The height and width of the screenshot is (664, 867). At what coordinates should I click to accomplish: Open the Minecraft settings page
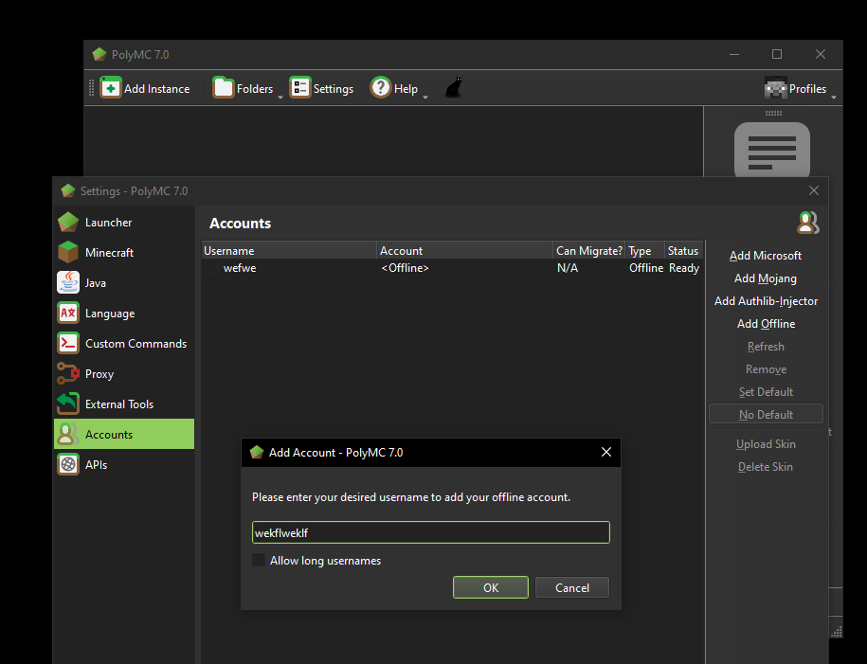click(124, 253)
